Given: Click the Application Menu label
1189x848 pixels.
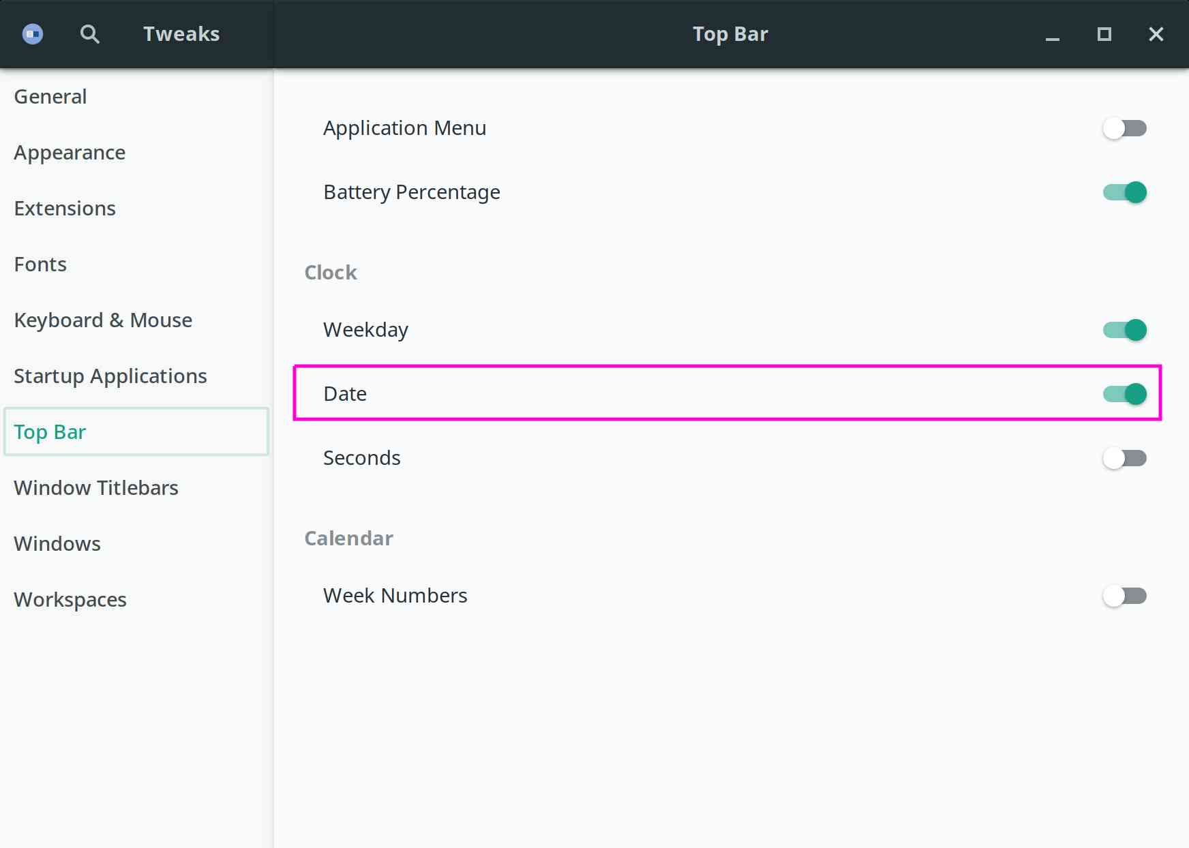Looking at the screenshot, I should [404, 128].
